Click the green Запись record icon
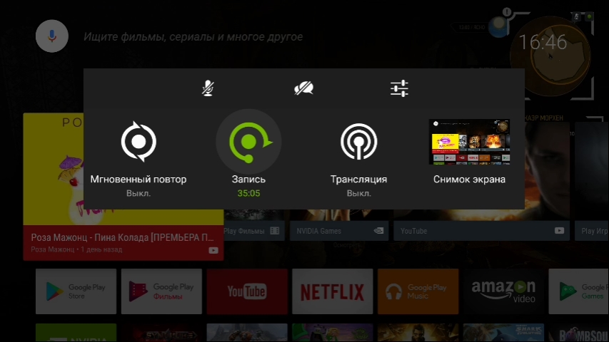609x342 pixels. [x=248, y=142]
